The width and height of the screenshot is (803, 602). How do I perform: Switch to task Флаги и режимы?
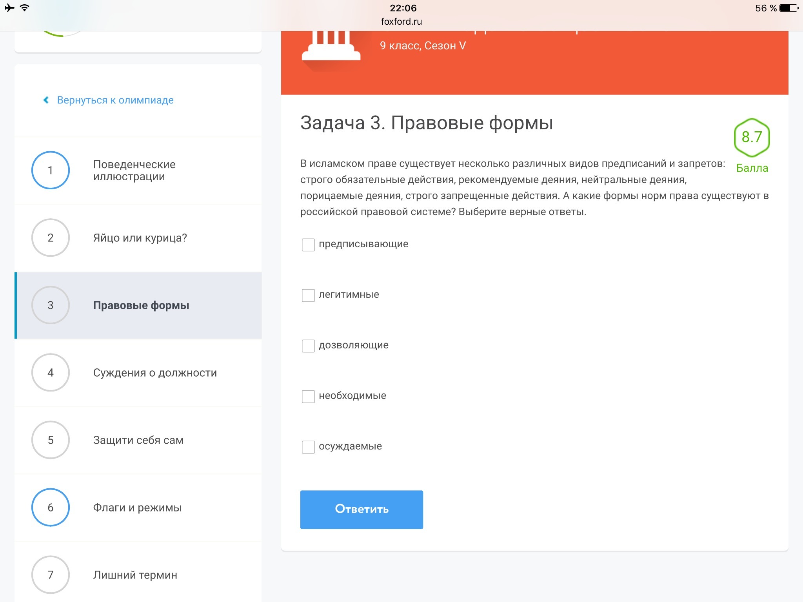coord(137,507)
